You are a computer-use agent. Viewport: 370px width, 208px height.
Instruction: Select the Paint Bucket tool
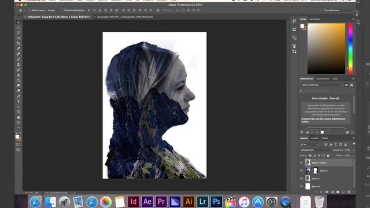click(x=18, y=80)
